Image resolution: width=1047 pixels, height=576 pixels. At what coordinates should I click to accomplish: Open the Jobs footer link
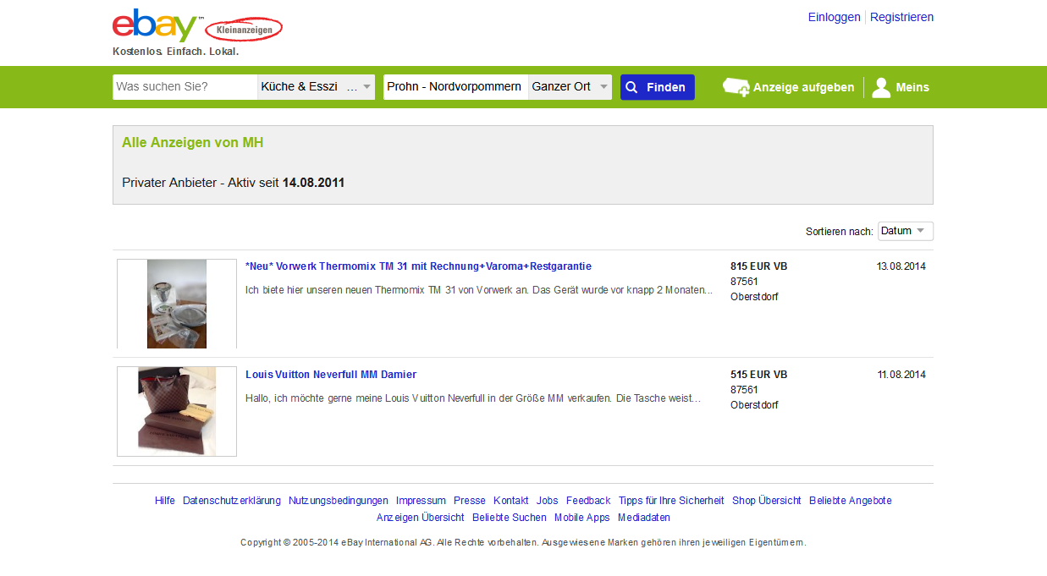(x=548, y=501)
